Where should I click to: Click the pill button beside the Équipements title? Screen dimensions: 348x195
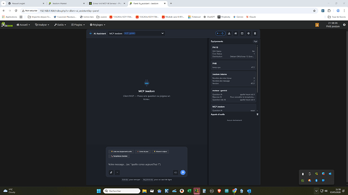[x=255, y=41]
